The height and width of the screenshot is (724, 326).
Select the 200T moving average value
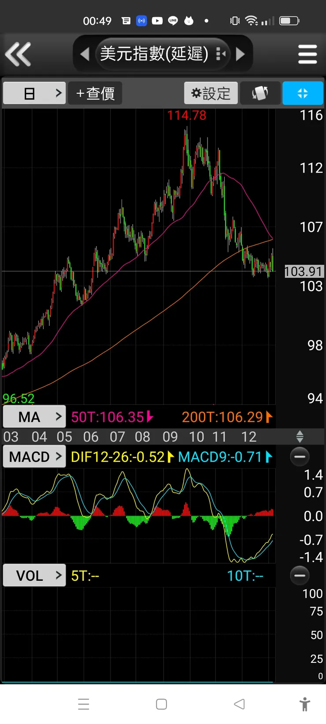tap(222, 417)
